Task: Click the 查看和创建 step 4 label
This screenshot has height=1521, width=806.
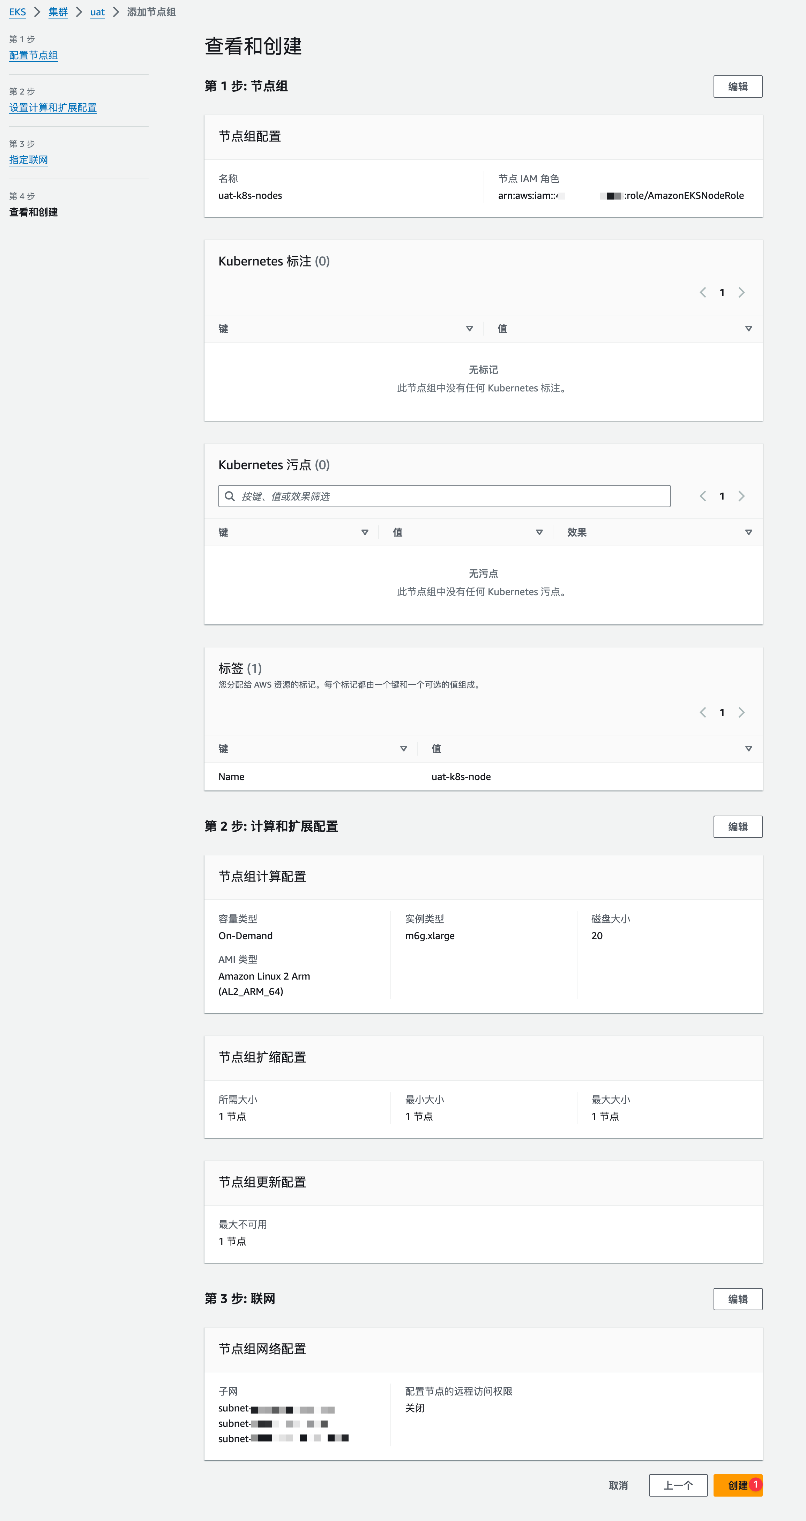Action: 33,212
